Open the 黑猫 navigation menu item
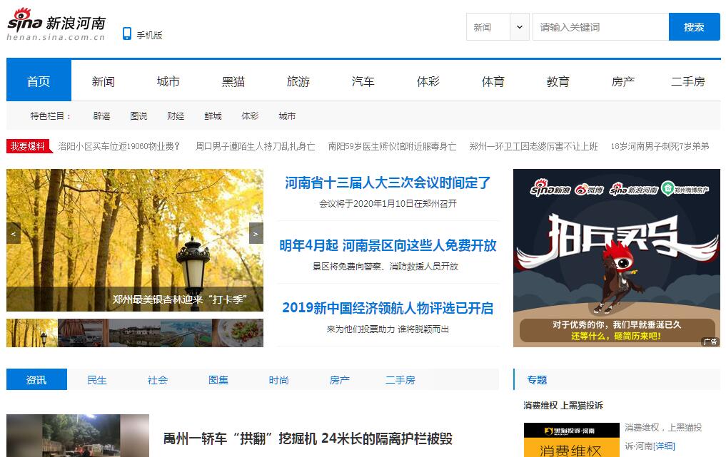 [233, 81]
